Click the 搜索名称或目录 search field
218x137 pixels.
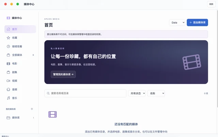point(85,93)
